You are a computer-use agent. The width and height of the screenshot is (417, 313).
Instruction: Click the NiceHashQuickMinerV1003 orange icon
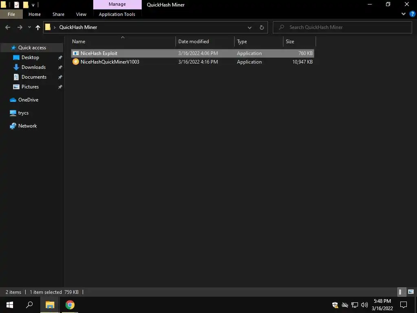click(76, 62)
